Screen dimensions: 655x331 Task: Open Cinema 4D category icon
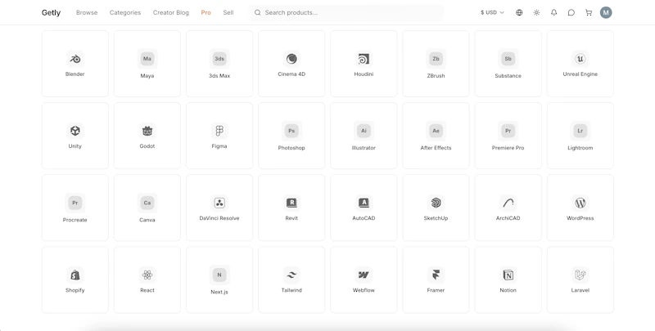[291, 59]
